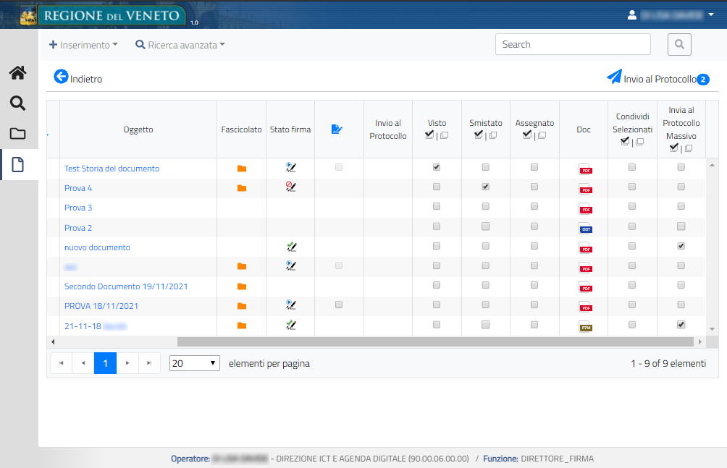Open the Home sidebar icon
Screen dimensions: 727x468
click(17, 73)
